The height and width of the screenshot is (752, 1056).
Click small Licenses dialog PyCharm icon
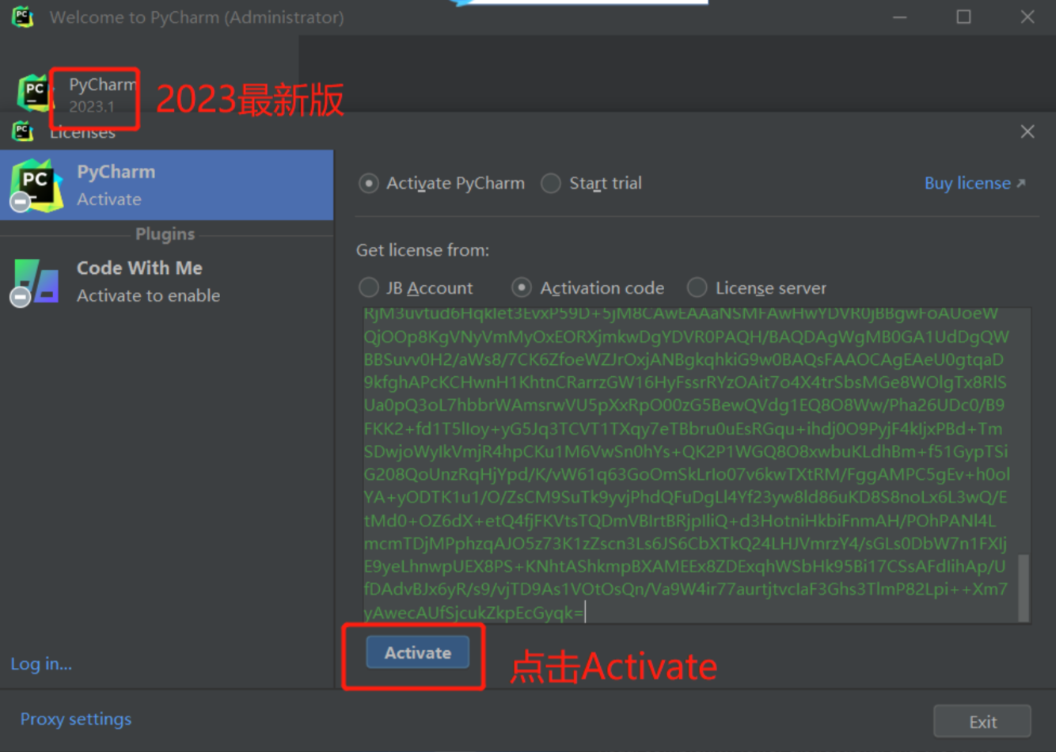pos(22,131)
